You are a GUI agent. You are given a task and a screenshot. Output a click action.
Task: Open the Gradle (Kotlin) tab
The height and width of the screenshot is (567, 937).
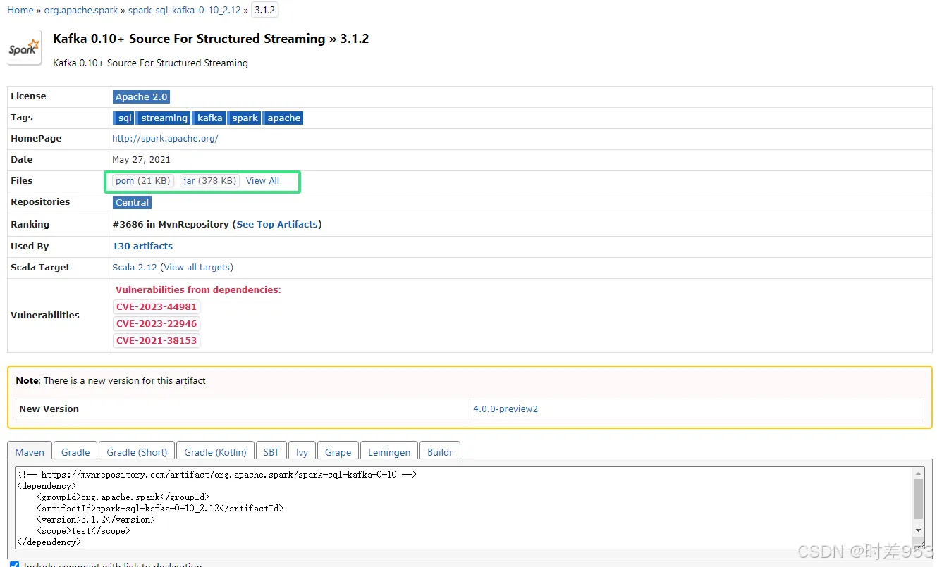214,451
